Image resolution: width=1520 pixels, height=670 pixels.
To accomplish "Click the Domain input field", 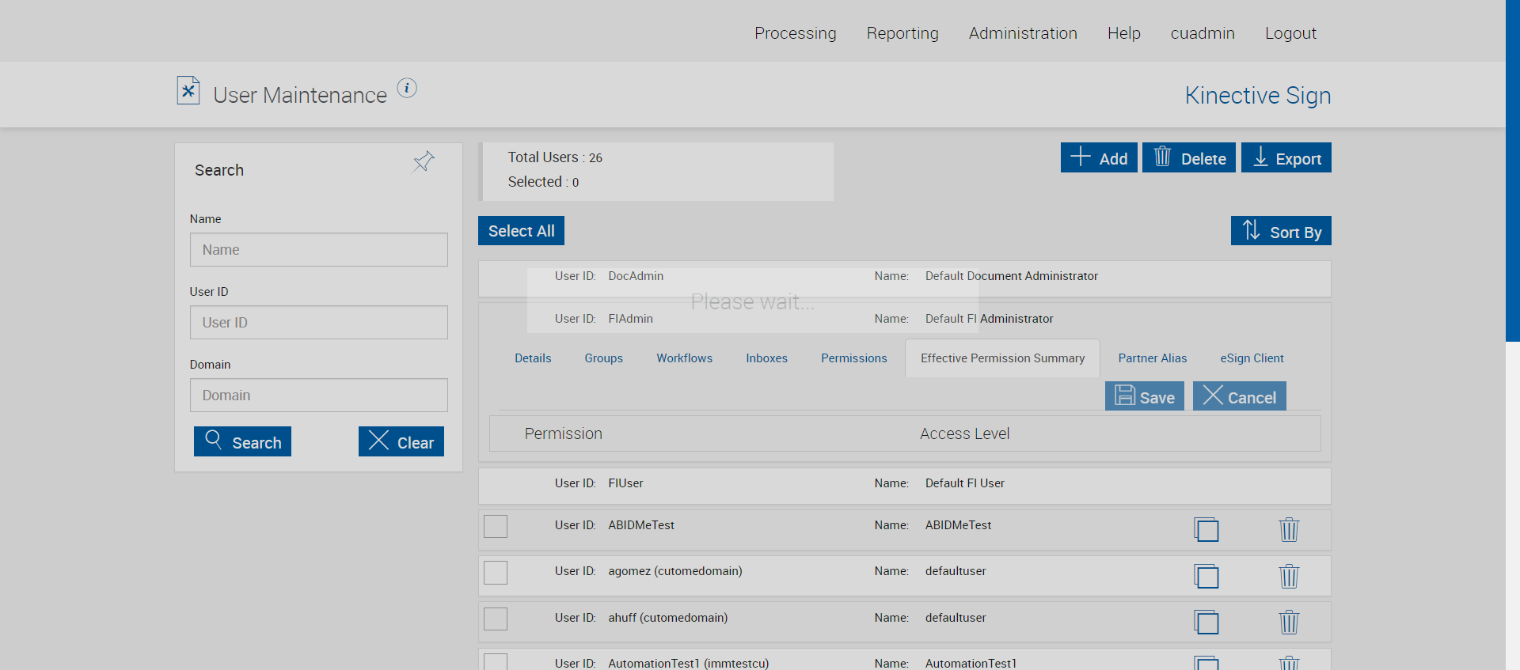I will (318, 396).
